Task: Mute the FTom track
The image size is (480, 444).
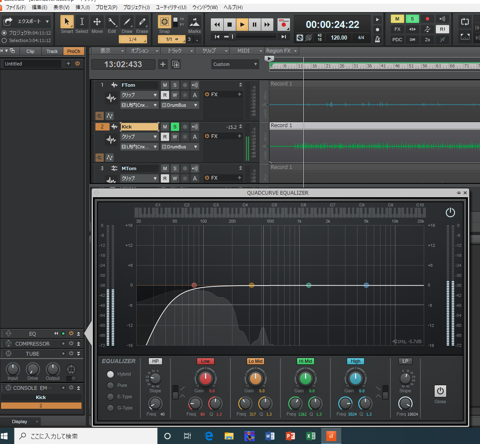Action: pos(165,85)
